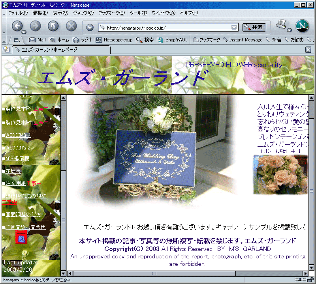Open the ヘルプ(H) menu
The height and width of the screenshot is (284, 316).
coord(189,13)
